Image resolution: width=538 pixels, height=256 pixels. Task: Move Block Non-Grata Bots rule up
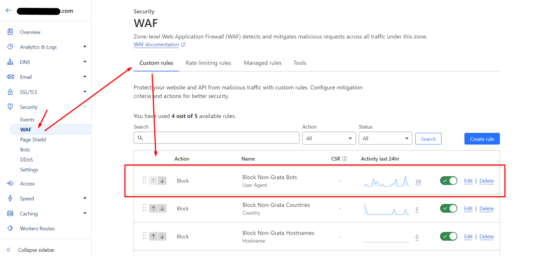point(154,180)
